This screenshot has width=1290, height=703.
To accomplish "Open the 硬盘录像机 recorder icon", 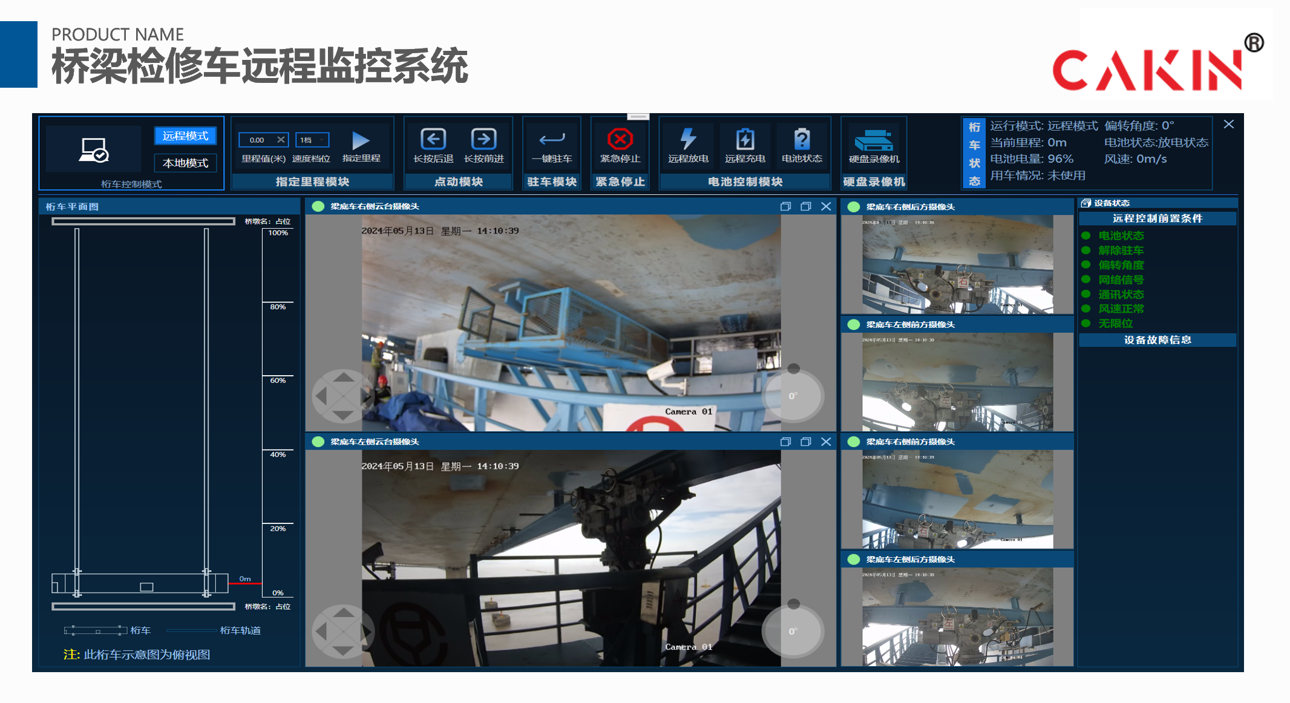I will (874, 141).
